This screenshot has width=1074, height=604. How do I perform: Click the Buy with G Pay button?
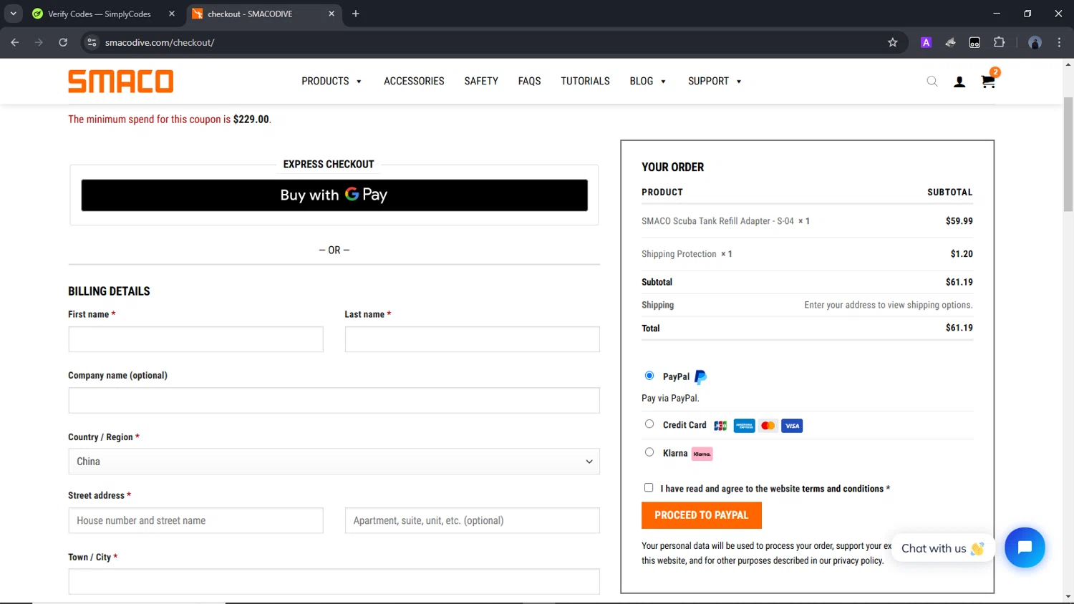pyautogui.click(x=334, y=195)
